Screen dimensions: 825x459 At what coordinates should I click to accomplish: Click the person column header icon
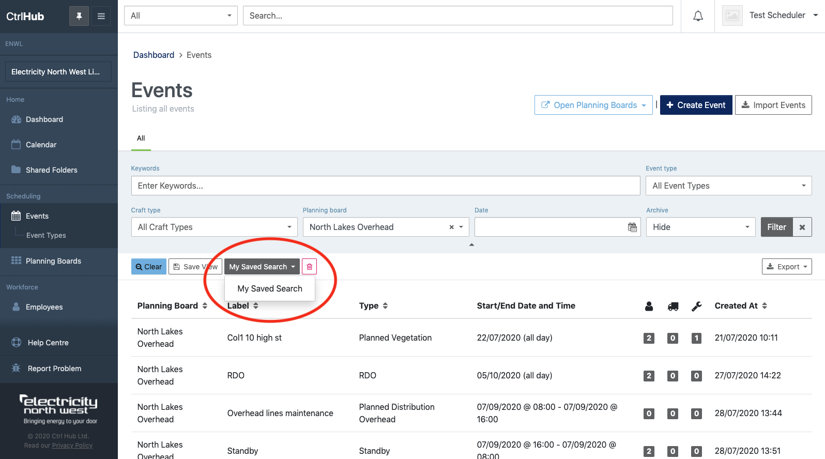pos(649,307)
